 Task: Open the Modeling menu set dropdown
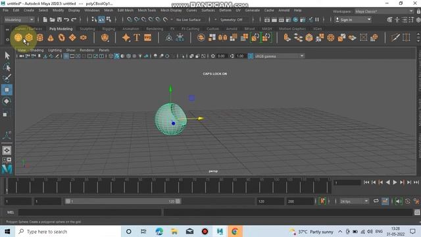coord(19,20)
